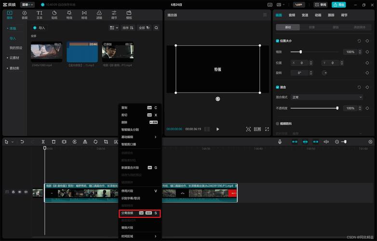Expand the 云素材 sidebar section
The height and width of the screenshot is (241, 377).
pos(14,57)
